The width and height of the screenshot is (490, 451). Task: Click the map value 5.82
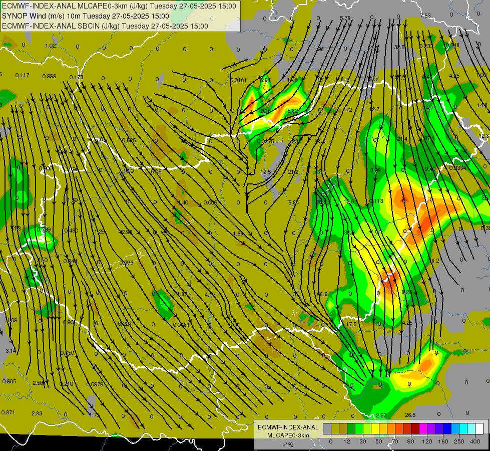tap(293, 111)
